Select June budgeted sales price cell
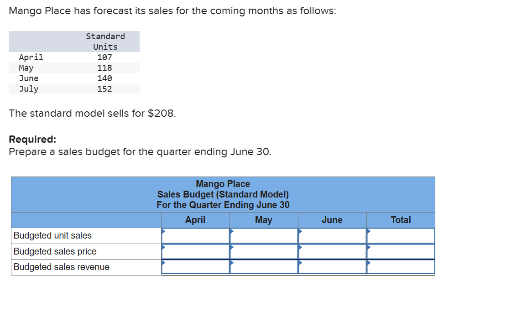Screen dimensions: 522x312 [332, 251]
